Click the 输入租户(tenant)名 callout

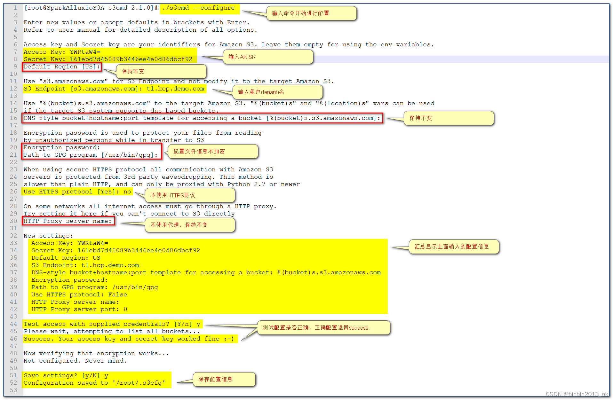(x=278, y=92)
